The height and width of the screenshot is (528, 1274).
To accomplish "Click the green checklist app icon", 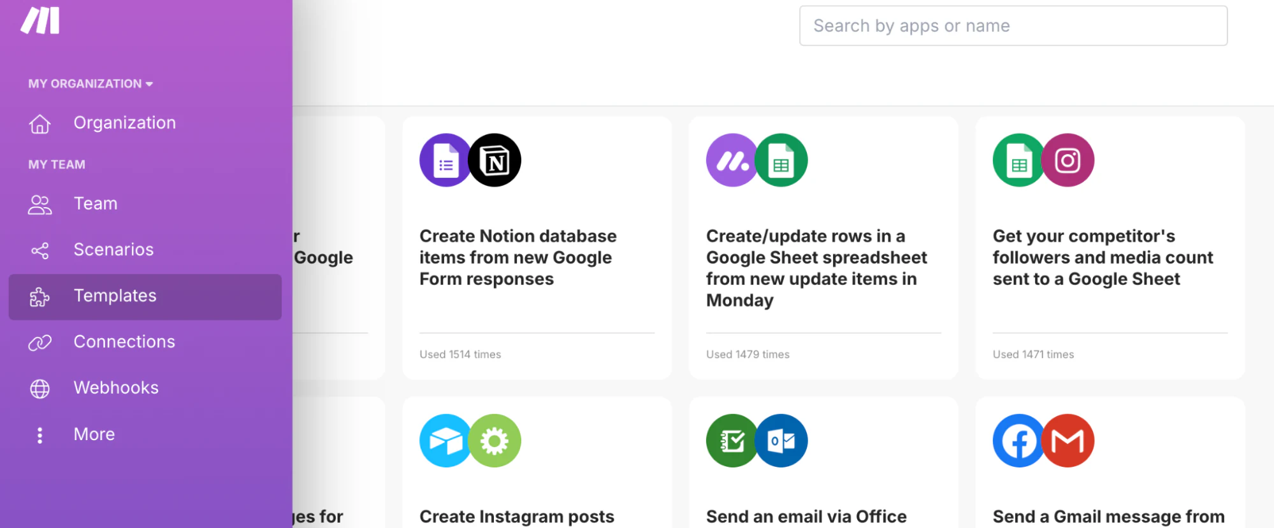I will pos(732,441).
